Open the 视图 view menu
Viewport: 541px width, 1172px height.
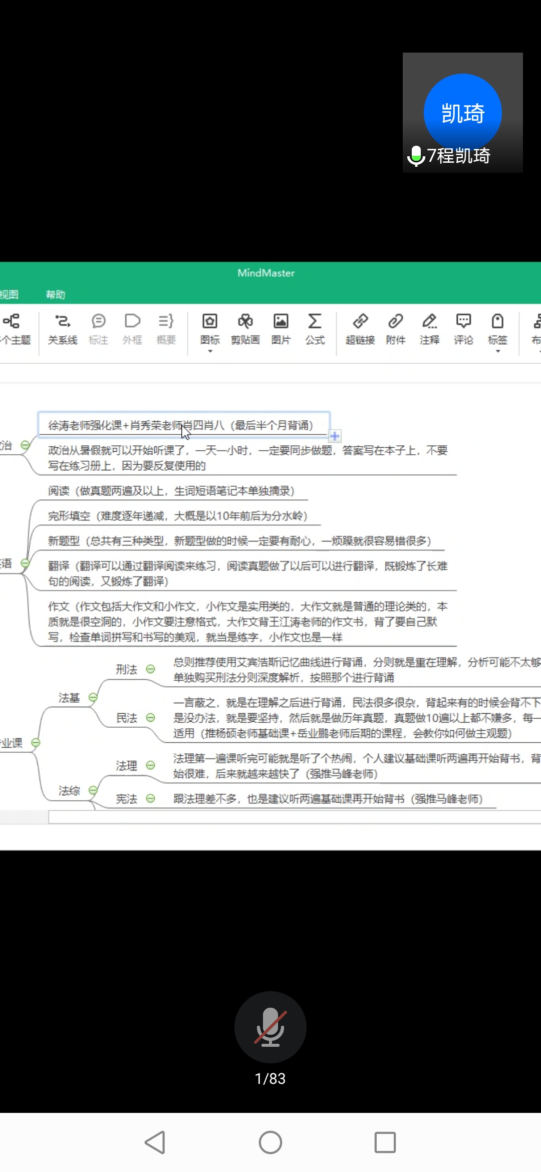9,295
